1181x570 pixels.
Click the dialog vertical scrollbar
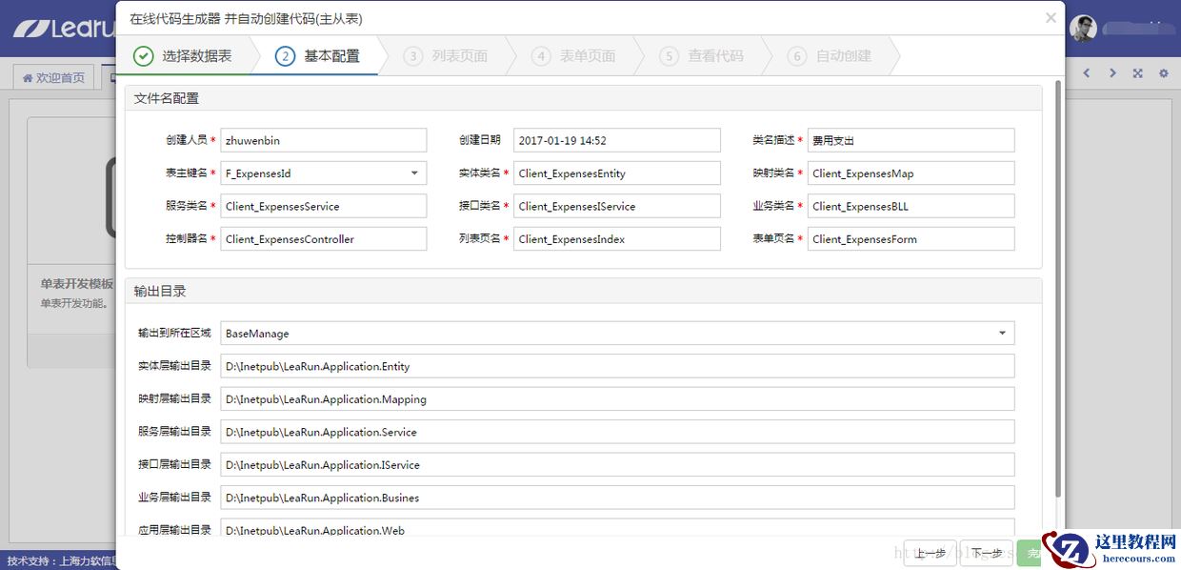pos(1058,286)
